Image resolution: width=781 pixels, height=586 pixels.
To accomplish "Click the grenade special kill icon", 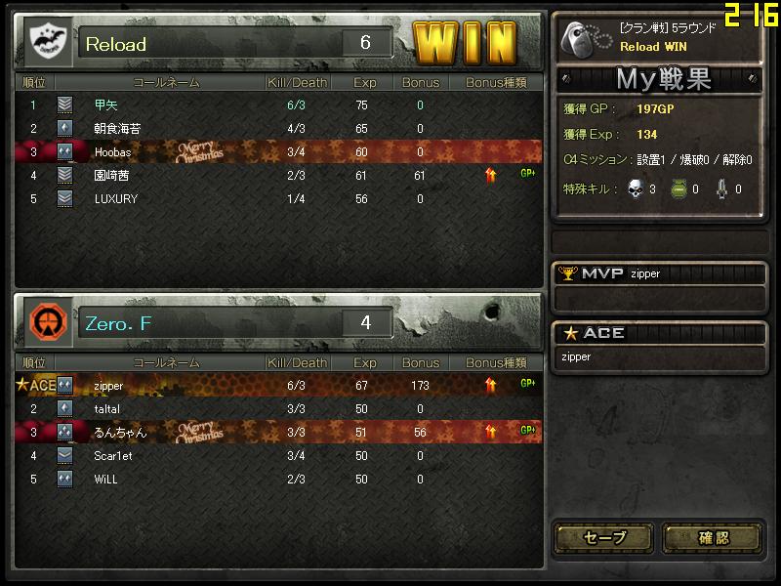I will [678, 189].
